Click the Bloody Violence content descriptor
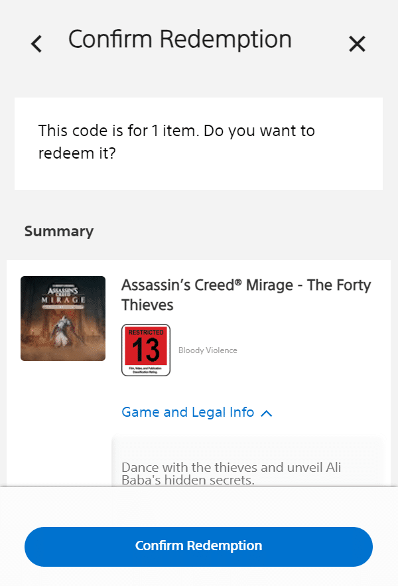398x586 pixels. (x=208, y=350)
